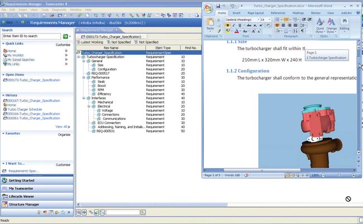Toggle Show/Hide paragraph marks in Word
The width and height of the screenshot is (363, 224).
pyautogui.click(x=303, y=31)
